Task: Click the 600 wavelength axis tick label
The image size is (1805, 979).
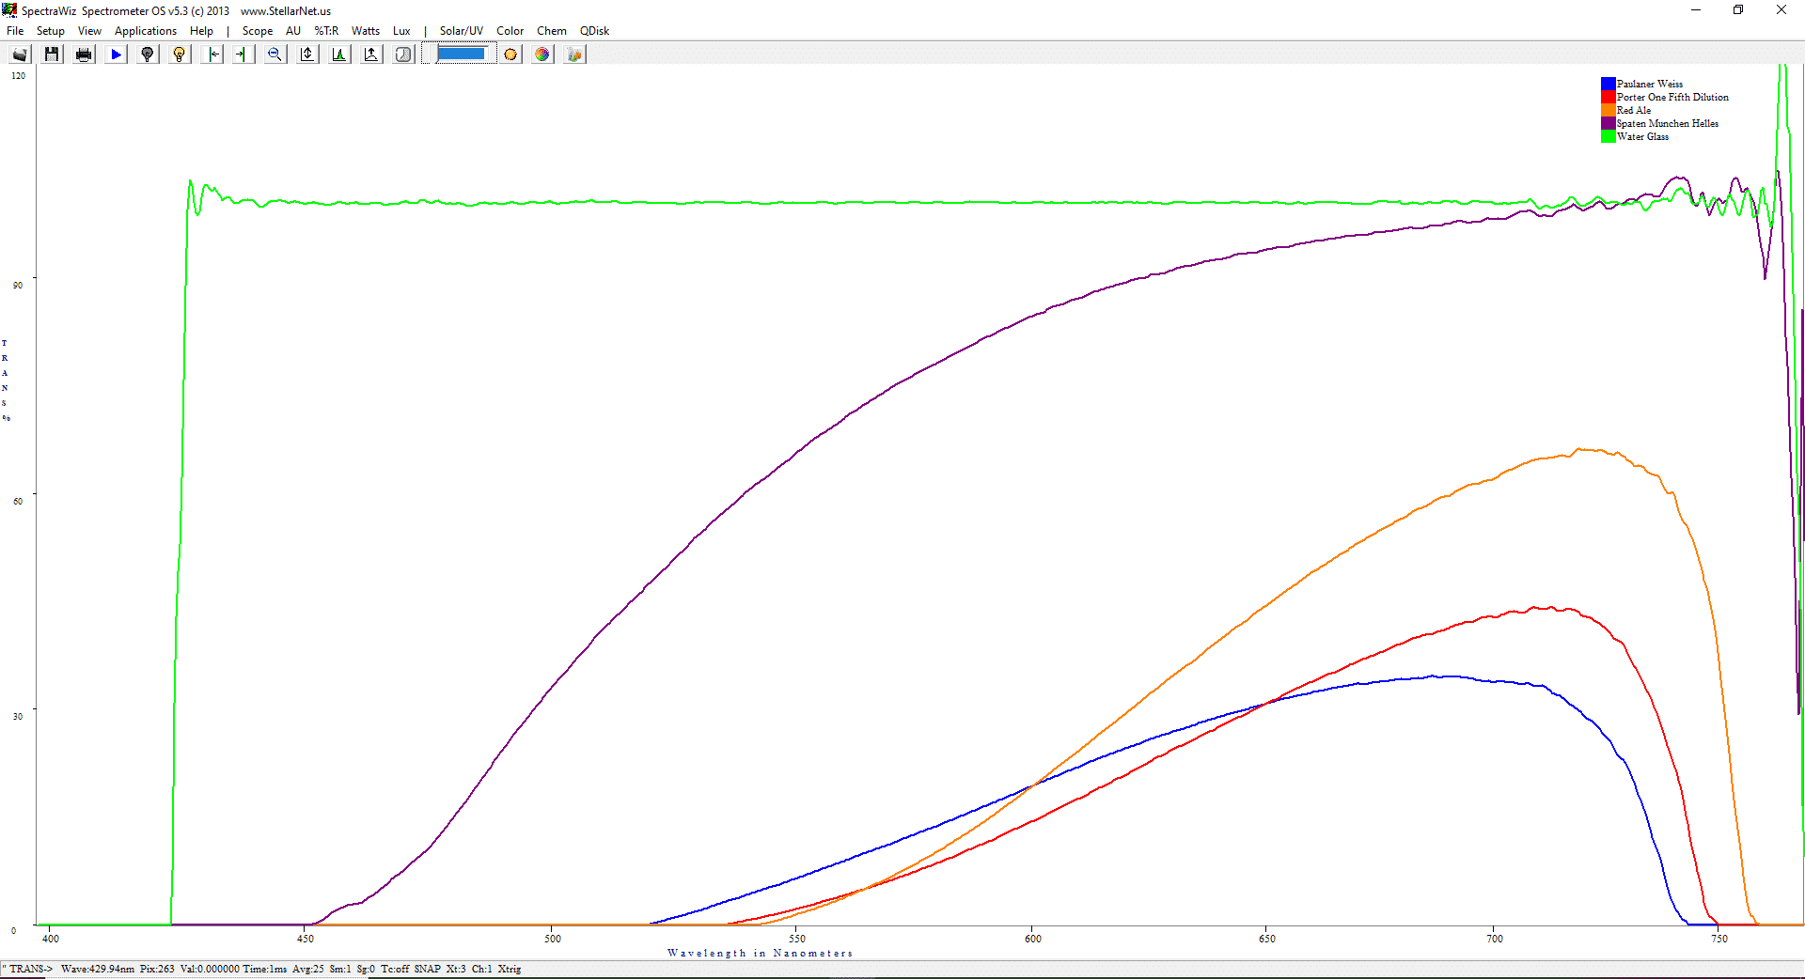Action: tap(1033, 939)
